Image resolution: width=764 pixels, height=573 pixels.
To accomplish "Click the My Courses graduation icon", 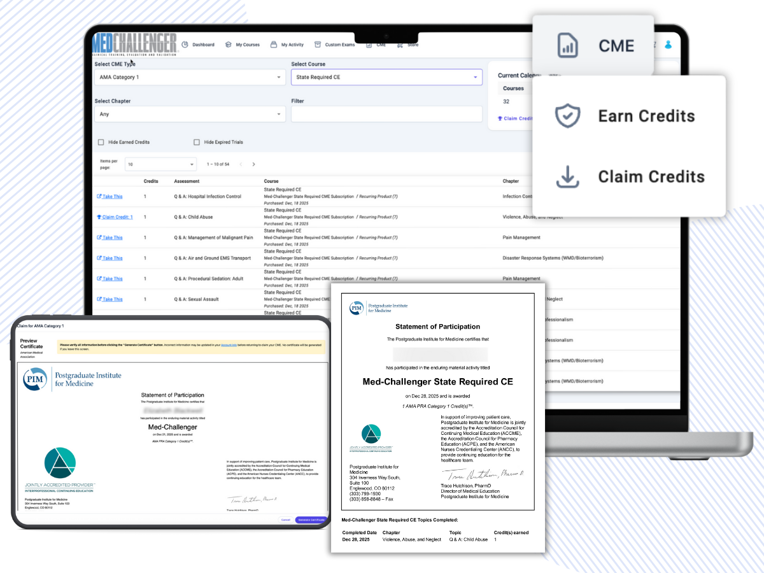I will point(228,45).
